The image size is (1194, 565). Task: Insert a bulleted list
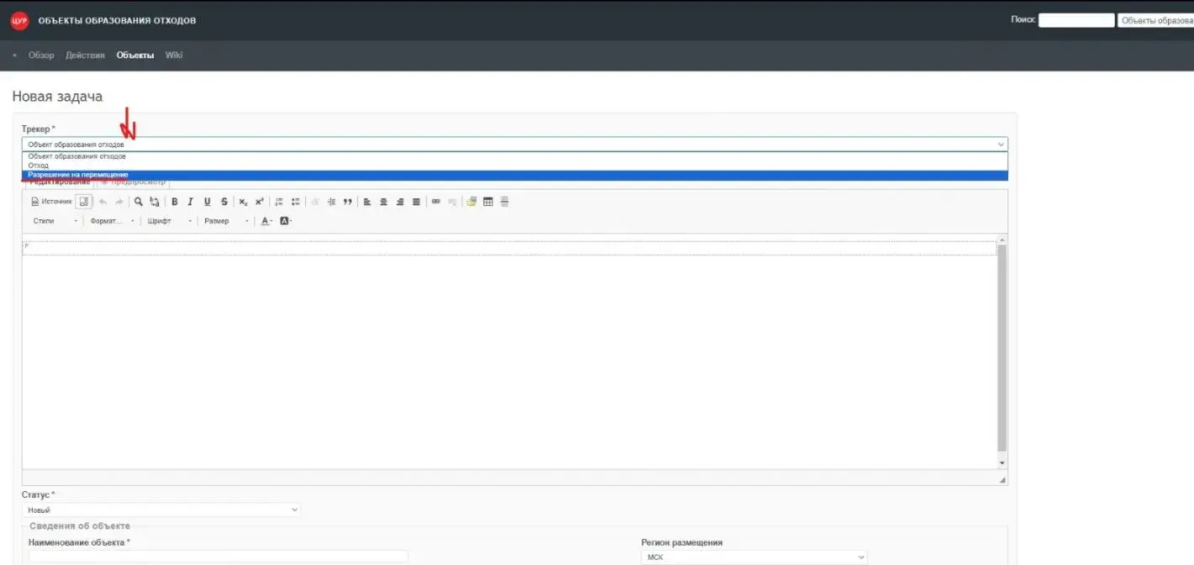click(x=295, y=202)
